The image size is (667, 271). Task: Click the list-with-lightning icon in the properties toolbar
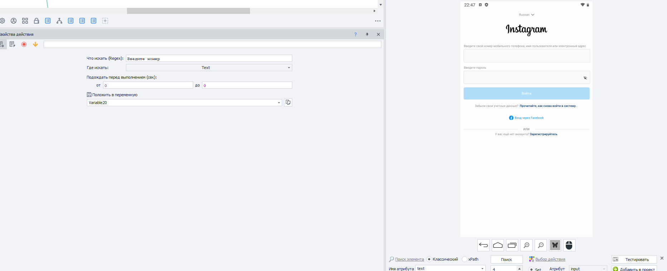click(x=13, y=44)
